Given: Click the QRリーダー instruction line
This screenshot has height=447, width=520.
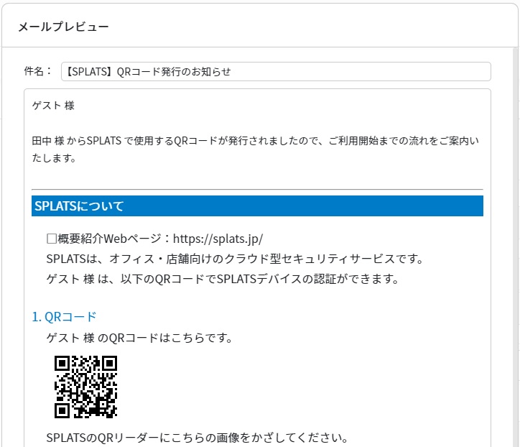Looking at the screenshot, I should [x=197, y=438].
